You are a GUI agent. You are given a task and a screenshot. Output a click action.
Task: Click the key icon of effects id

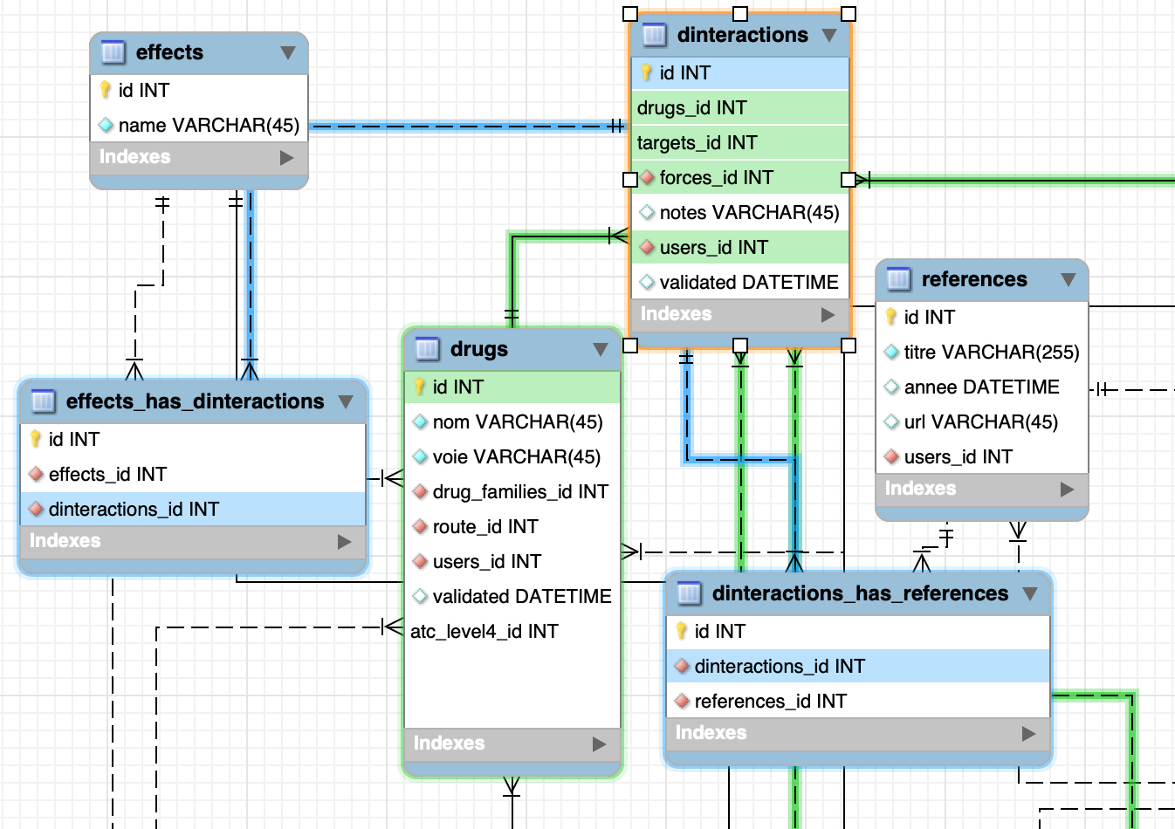106,90
